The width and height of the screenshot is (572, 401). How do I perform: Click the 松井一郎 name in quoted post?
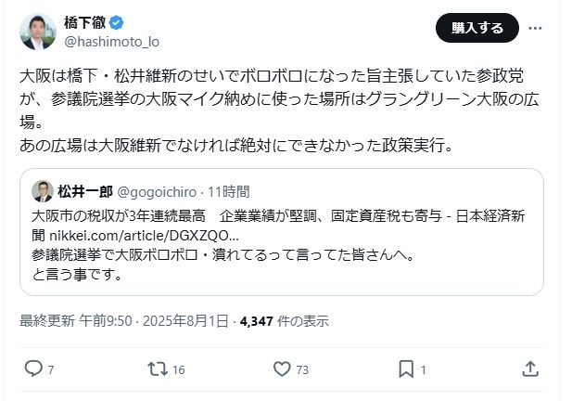pyautogui.click(x=84, y=192)
